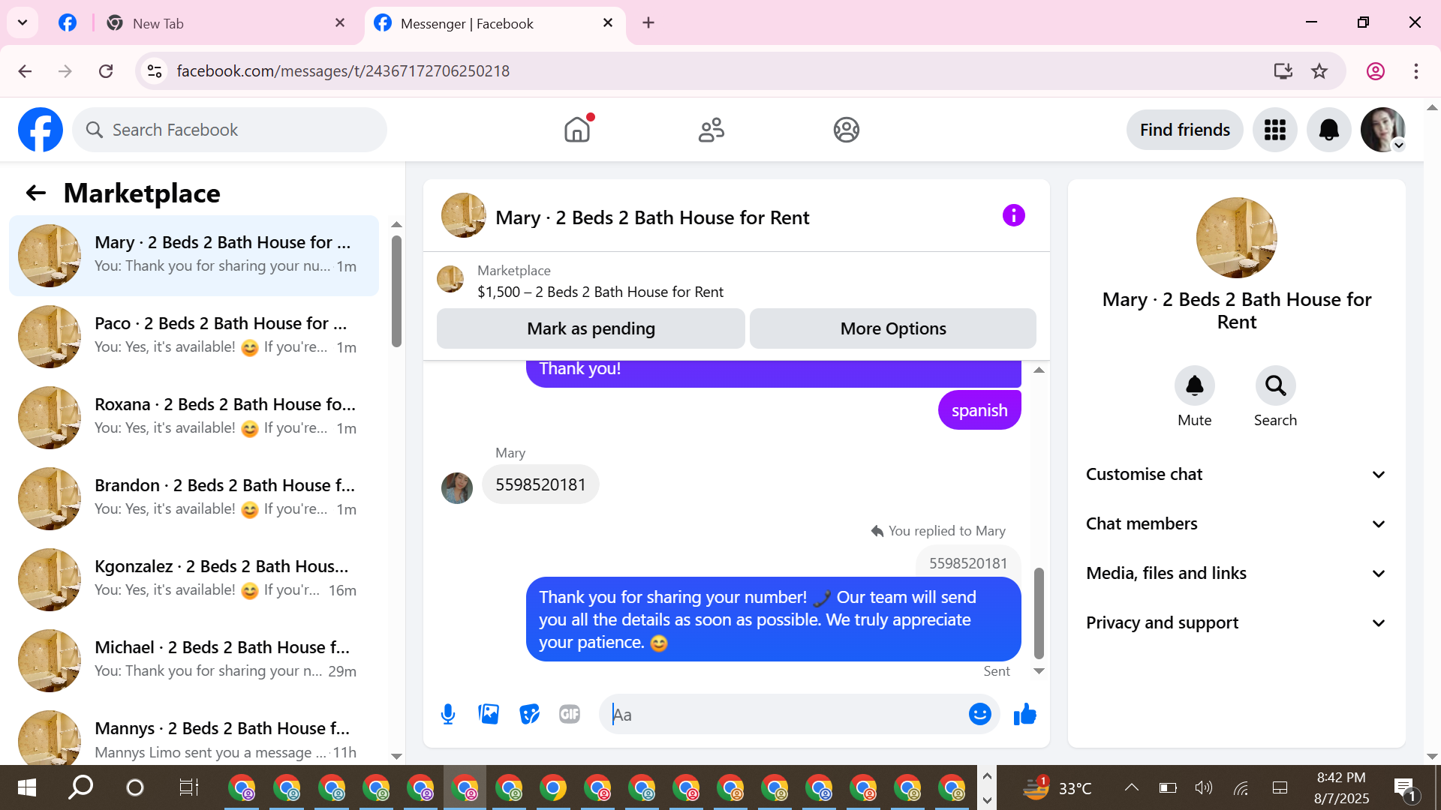Click the Mark as pending button
Image resolution: width=1441 pixels, height=810 pixels.
pyautogui.click(x=591, y=328)
